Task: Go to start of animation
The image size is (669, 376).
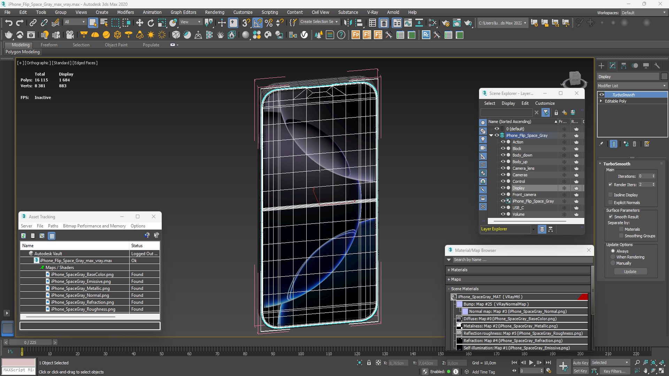Action: pyautogui.click(x=514, y=363)
